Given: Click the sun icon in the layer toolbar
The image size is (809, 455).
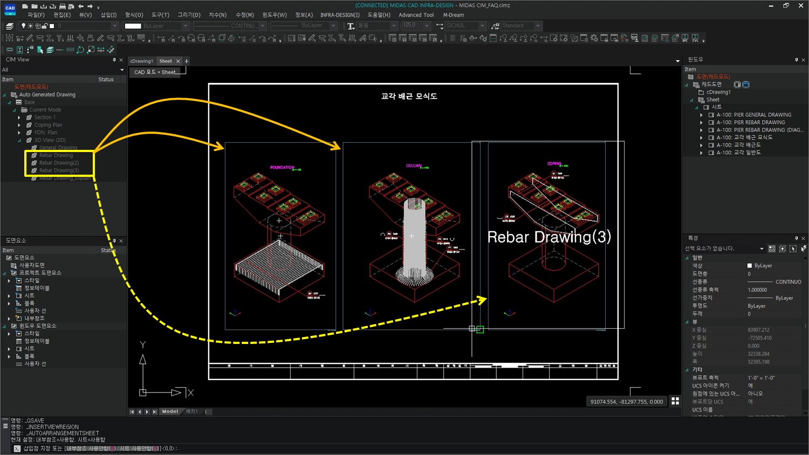Looking at the screenshot, I should [x=31, y=25].
